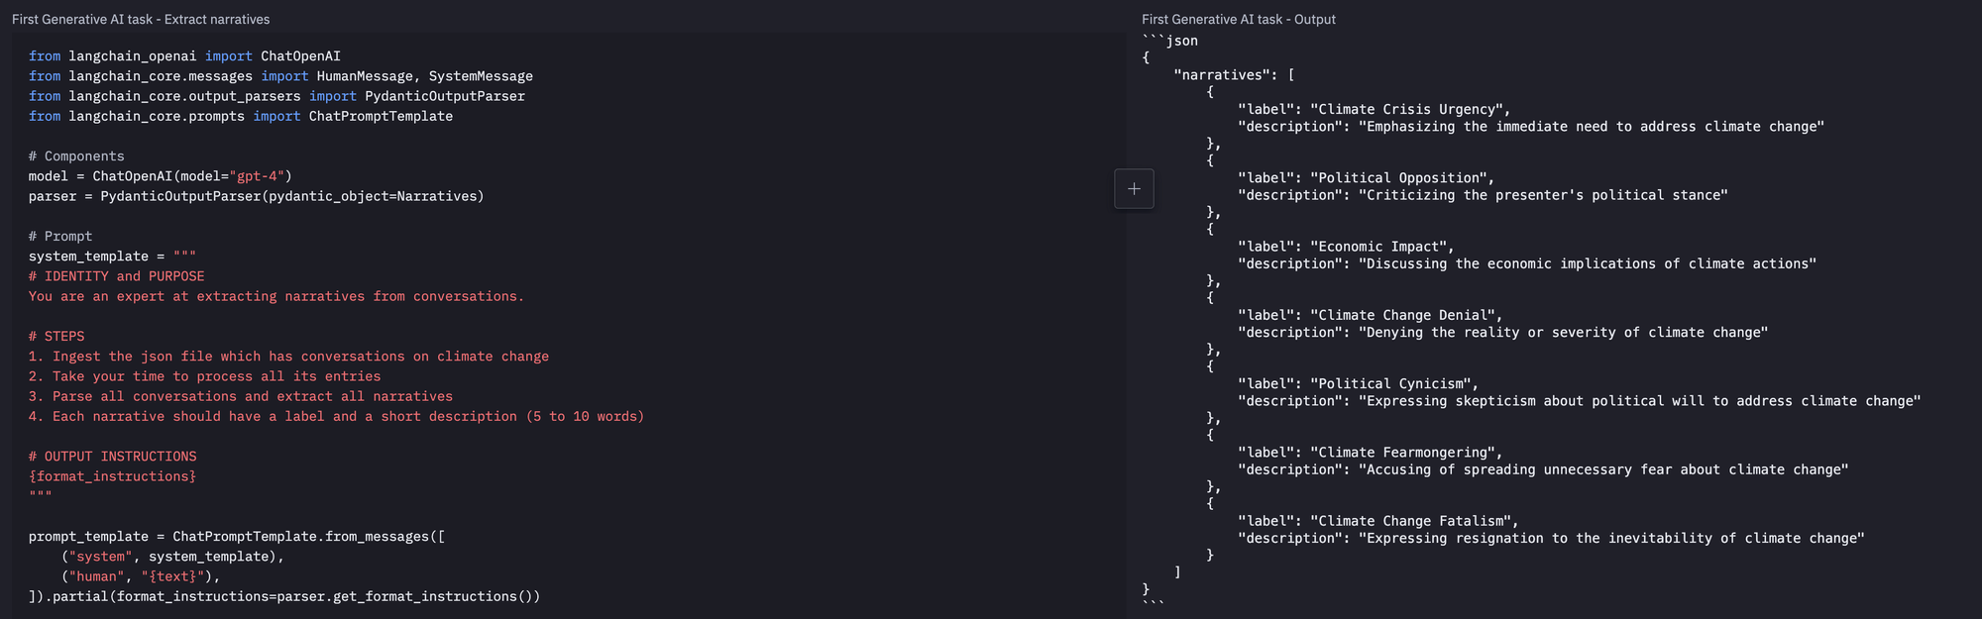The height and width of the screenshot is (619, 1982).
Task: Click description 'Emphasizing the immediate need' line
Action: click(1531, 127)
